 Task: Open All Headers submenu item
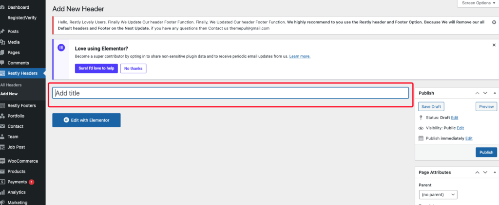pos(11,85)
